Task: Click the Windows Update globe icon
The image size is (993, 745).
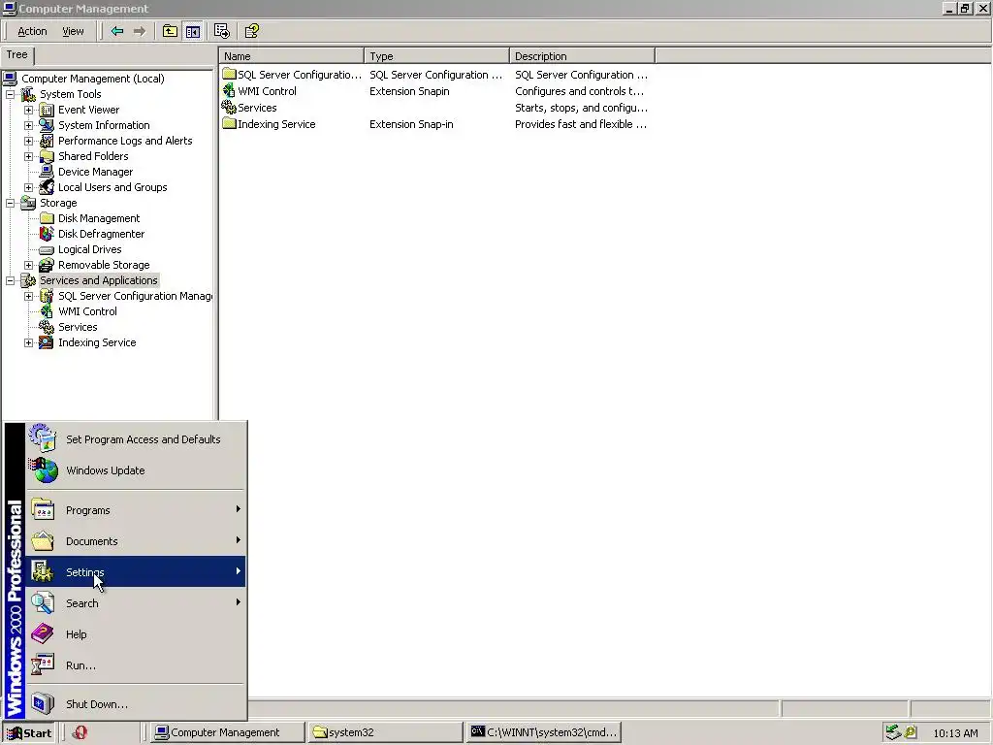Action: (x=43, y=470)
